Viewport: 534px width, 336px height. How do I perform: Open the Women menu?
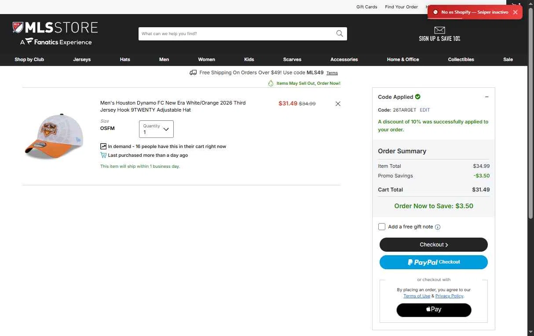207,59
